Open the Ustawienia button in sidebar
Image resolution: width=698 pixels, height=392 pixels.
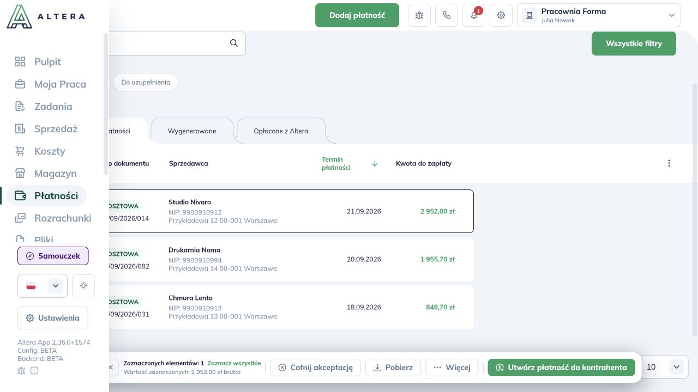coord(53,318)
